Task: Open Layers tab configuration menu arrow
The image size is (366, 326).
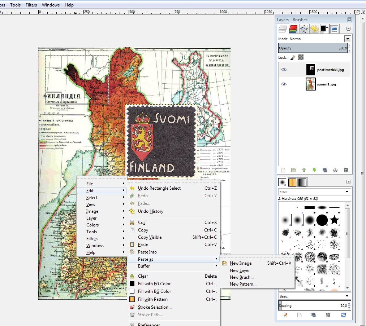Action: (349, 28)
